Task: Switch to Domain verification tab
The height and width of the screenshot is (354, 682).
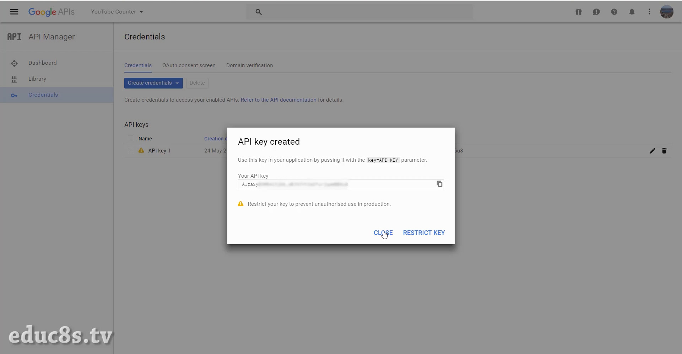Action: pyautogui.click(x=250, y=65)
